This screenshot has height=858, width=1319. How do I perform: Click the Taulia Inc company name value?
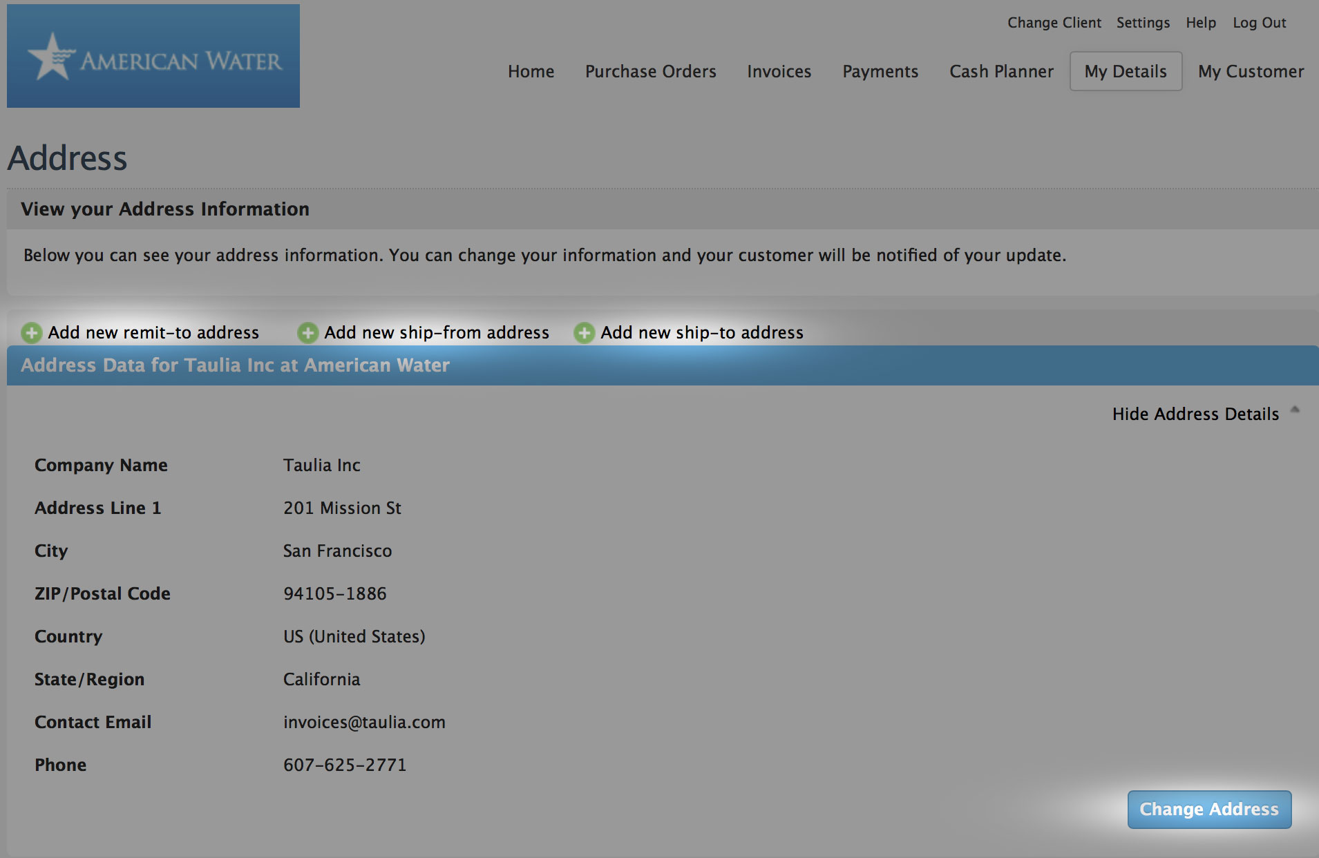click(x=321, y=465)
